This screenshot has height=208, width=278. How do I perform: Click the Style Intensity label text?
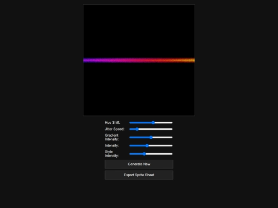click(112, 154)
